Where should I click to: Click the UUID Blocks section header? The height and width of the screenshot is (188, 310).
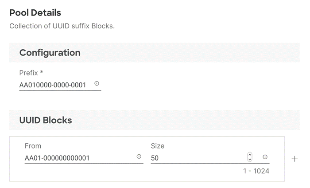click(46, 120)
